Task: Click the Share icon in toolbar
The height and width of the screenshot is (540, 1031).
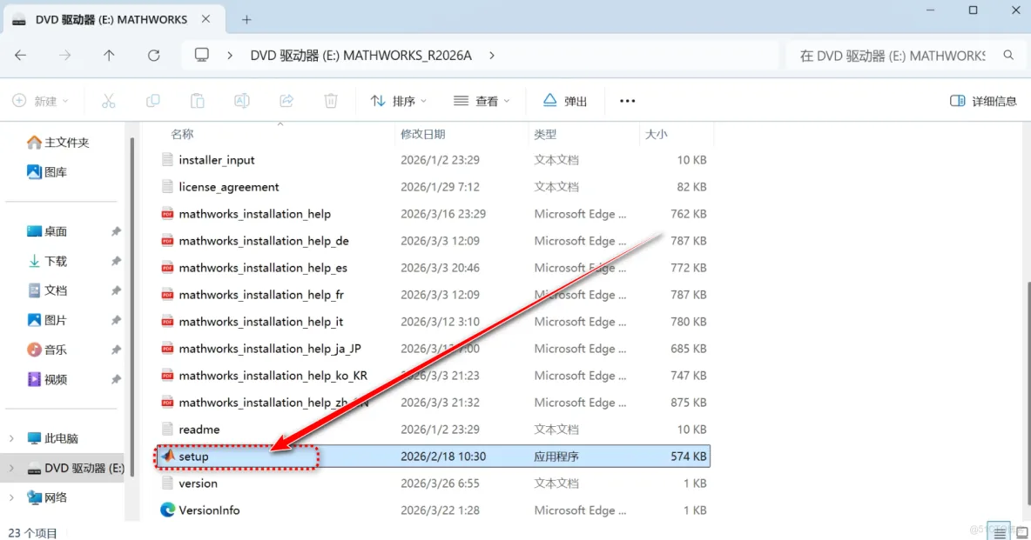Action: (x=286, y=101)
